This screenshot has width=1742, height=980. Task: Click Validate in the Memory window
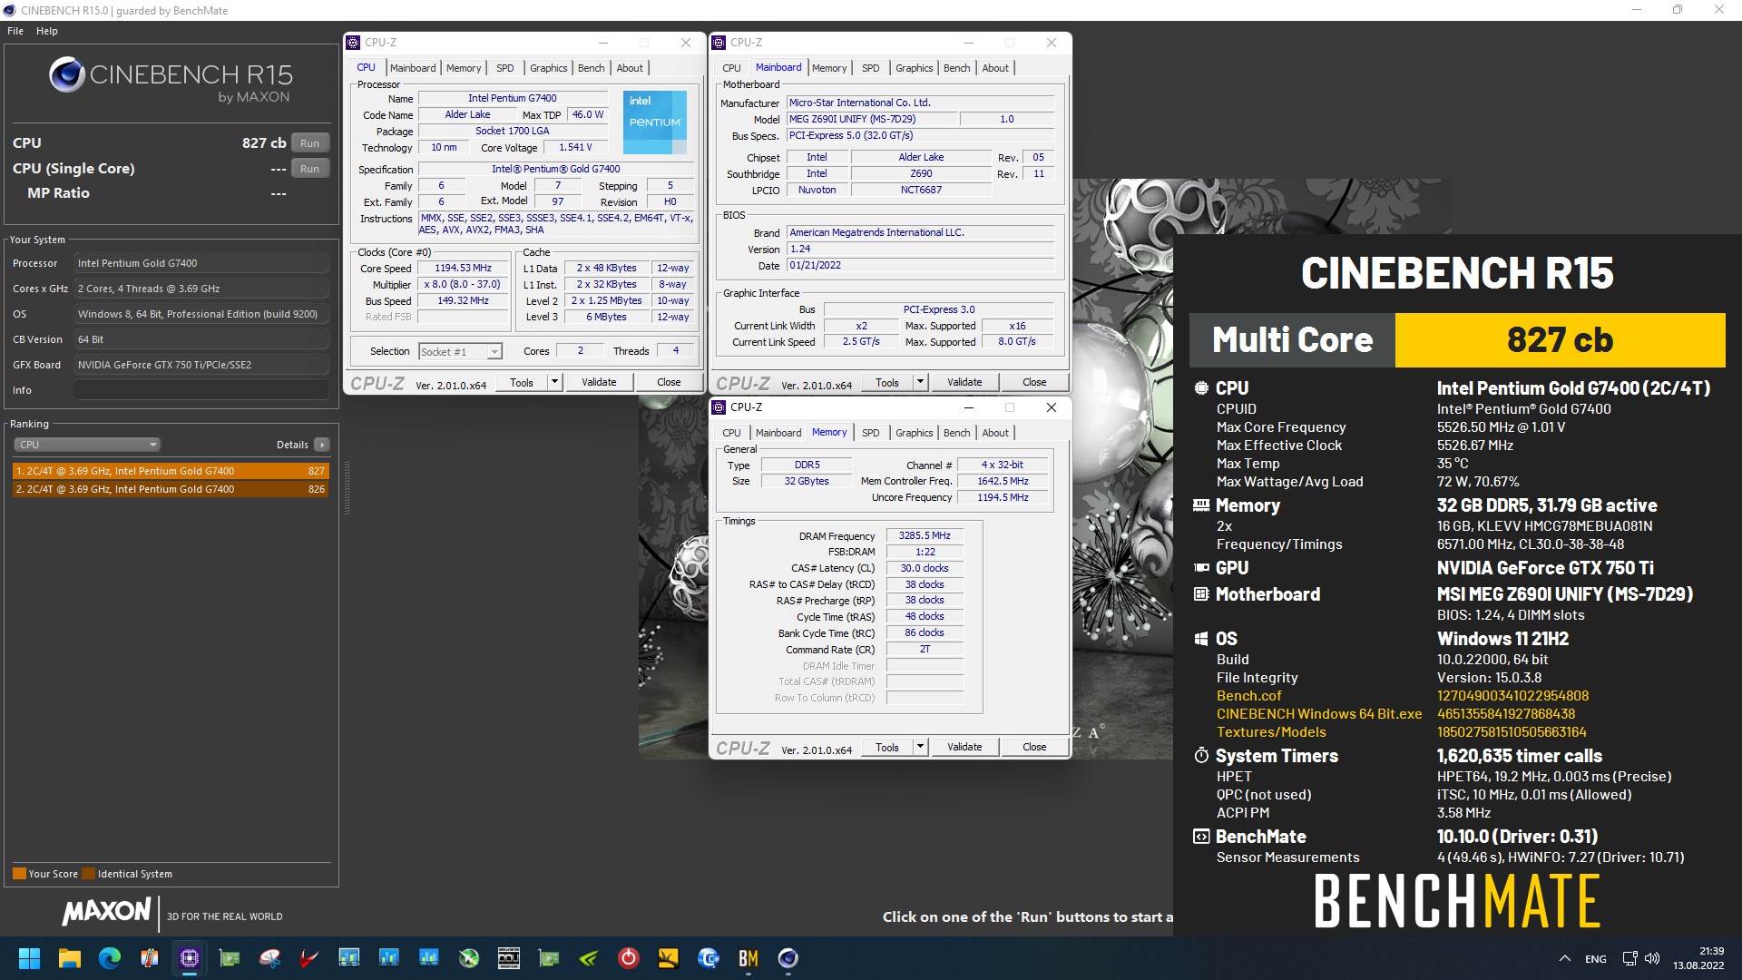coord(964,747)
